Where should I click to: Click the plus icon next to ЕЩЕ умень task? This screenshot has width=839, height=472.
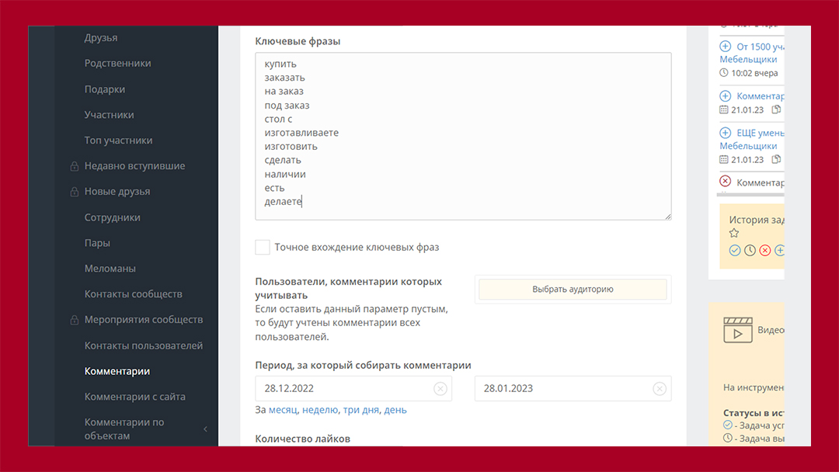click(725, 133)
